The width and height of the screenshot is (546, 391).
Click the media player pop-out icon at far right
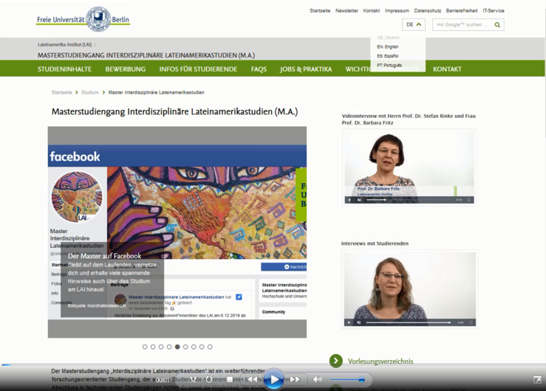(x=537, y=380)
